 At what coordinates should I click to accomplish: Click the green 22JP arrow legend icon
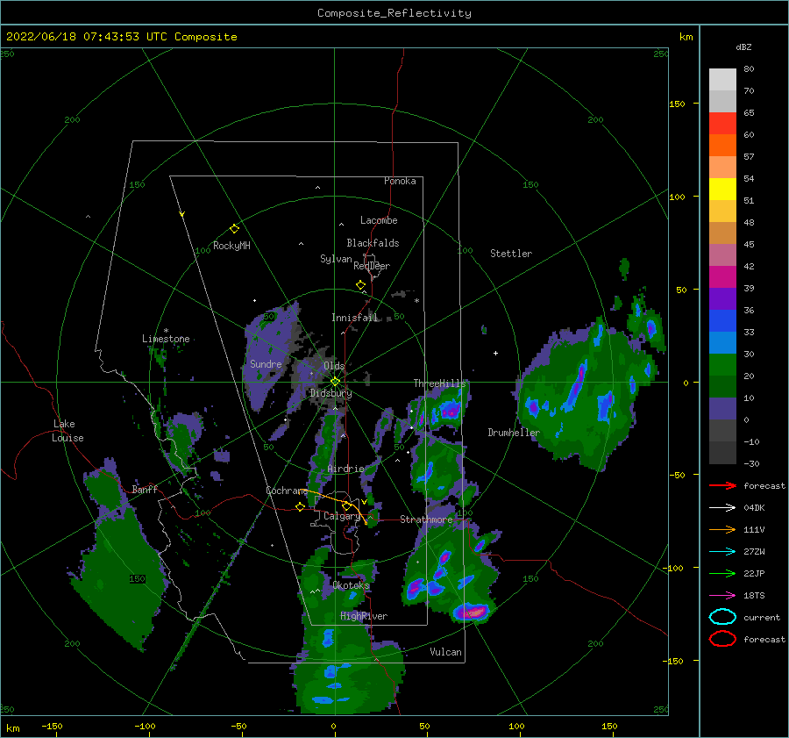pyautogui.click(x=722, y=573)
